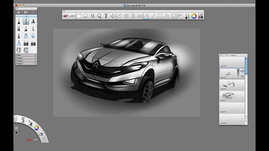This screenshot has width=269, height=151.
Task: Click the Layers panel scrollbar thumb
Action: 246,66
